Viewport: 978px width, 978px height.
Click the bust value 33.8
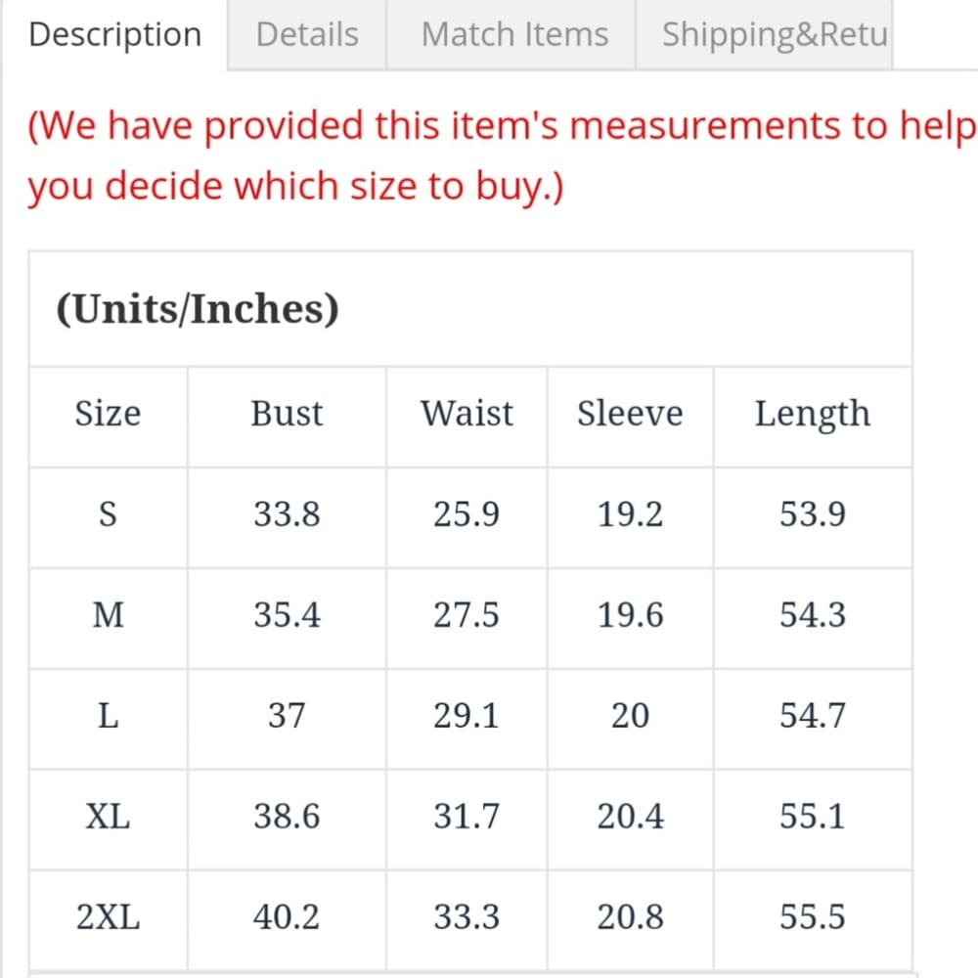[x=287, y=514]
